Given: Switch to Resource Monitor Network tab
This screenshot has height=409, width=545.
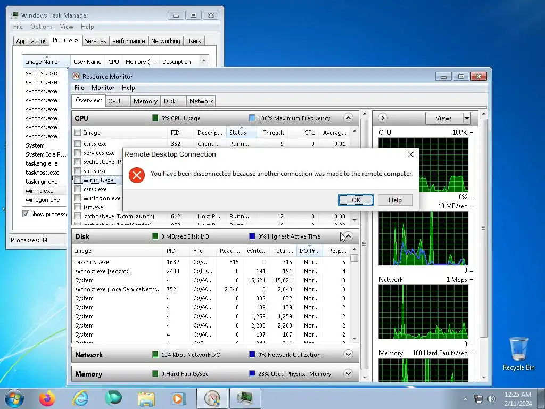Looking at the screenshot, I should coord(201,101).
